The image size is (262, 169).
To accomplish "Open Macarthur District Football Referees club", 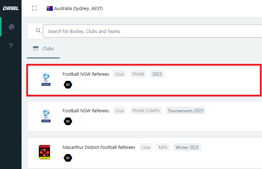I will (x=99, y=147).
